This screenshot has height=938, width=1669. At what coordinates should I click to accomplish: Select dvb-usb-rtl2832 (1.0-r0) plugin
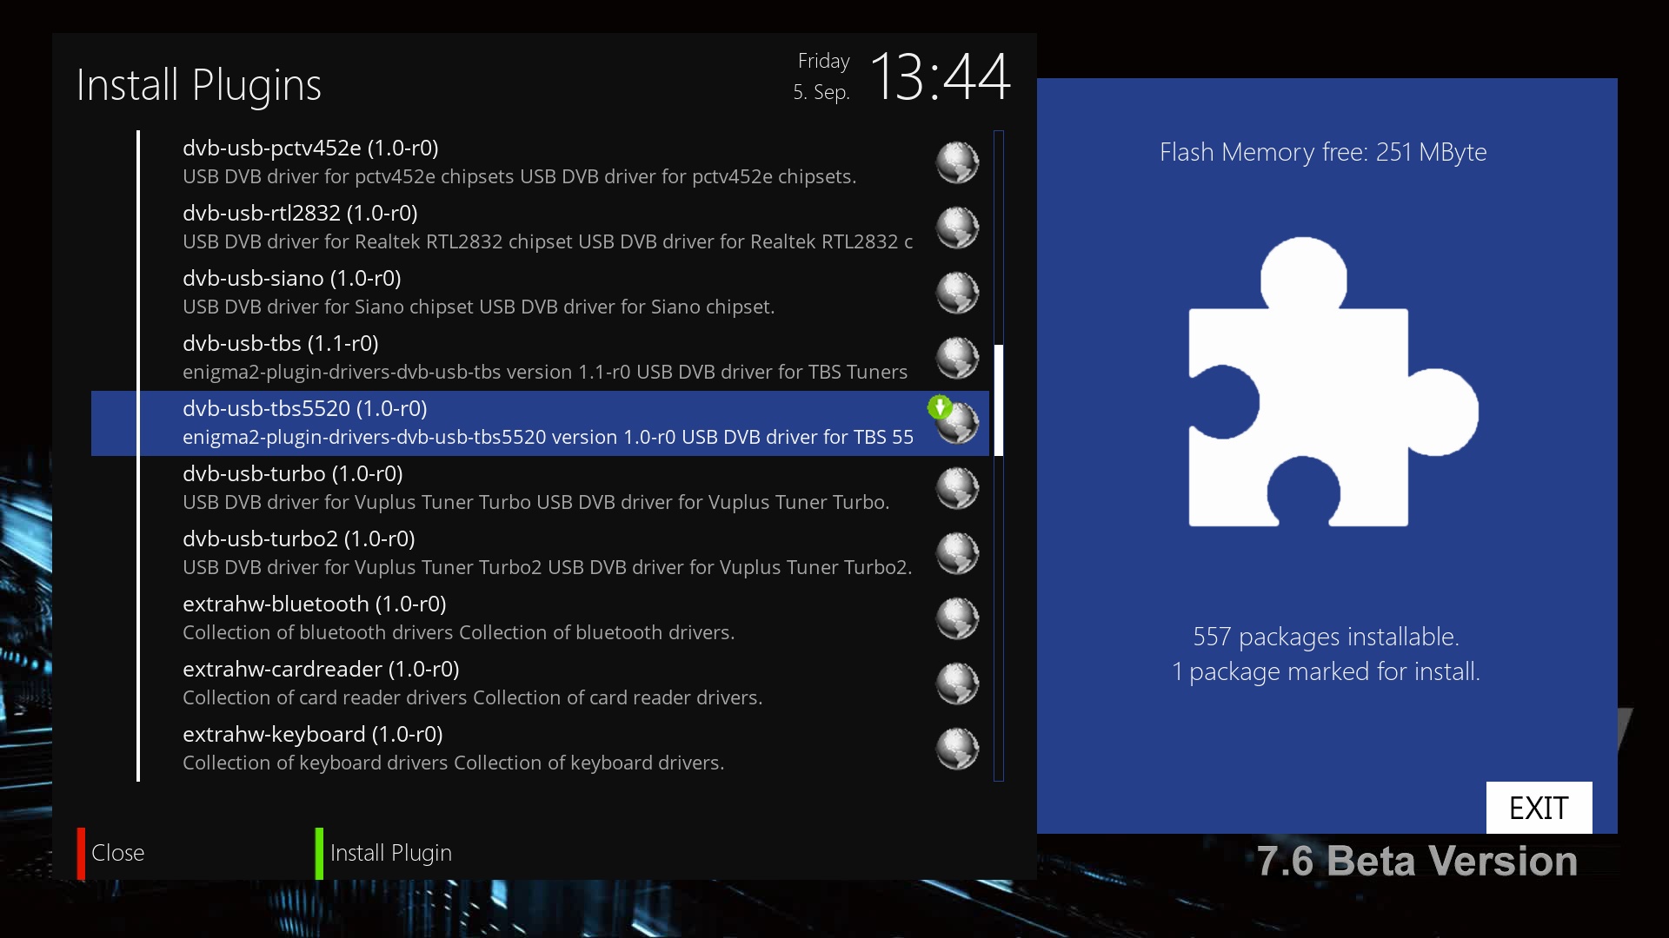540,228
